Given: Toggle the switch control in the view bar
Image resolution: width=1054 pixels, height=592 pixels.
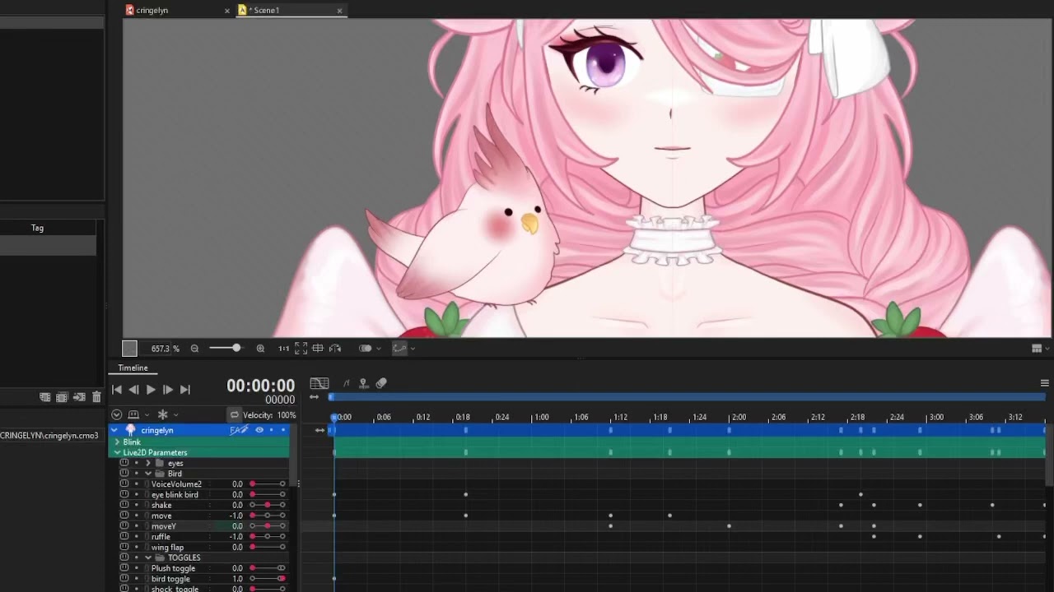Looking at the screenshot, I should (x=366, y=349).
